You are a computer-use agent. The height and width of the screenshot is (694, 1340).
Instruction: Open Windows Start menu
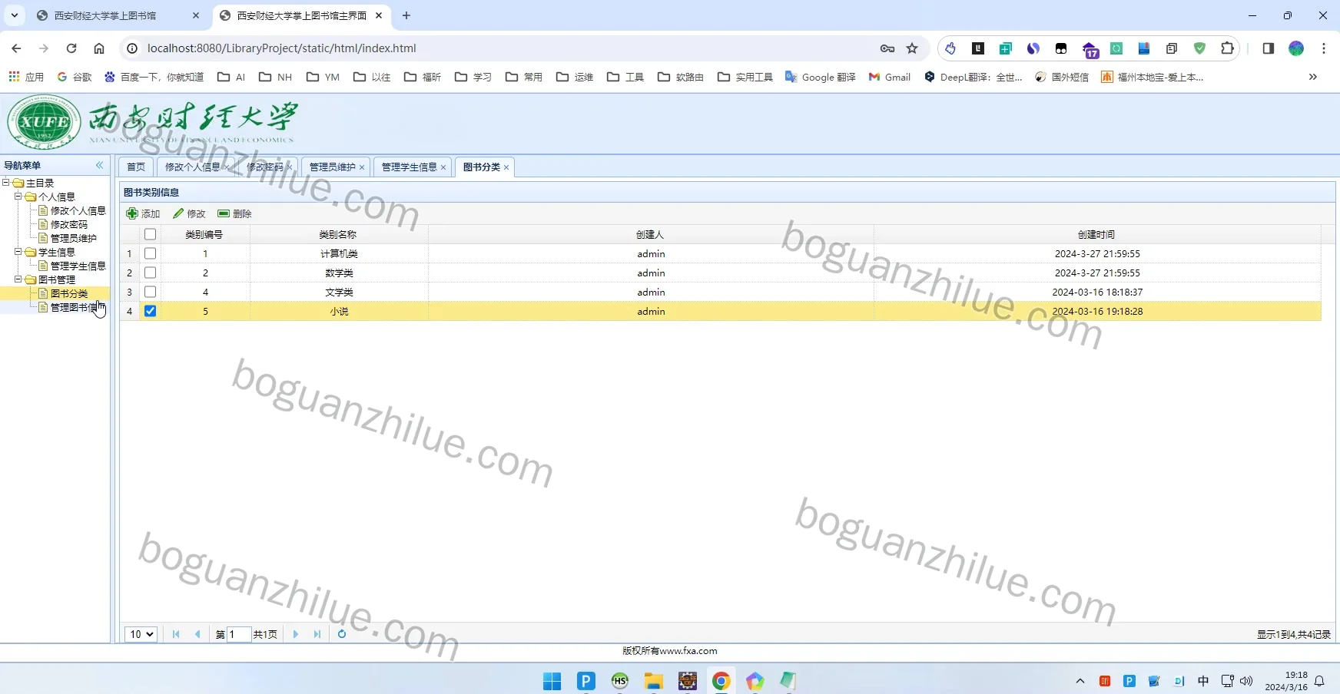coord(552,681)
